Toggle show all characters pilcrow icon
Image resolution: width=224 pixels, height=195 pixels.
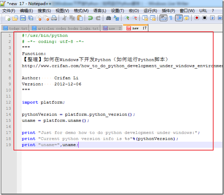(171, 18)
